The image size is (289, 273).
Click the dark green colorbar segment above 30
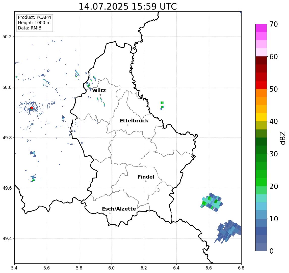coord(261,150)
